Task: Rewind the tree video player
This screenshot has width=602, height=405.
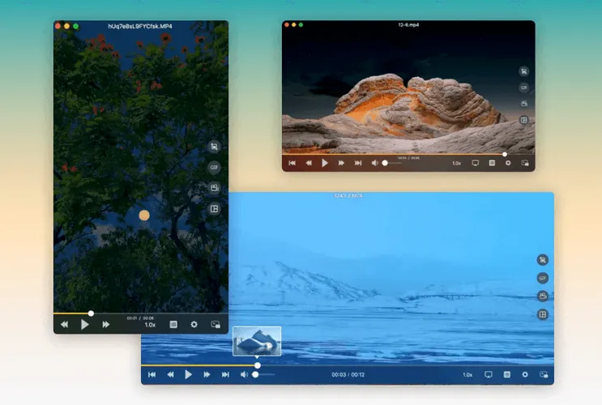Action: (64, 324)
